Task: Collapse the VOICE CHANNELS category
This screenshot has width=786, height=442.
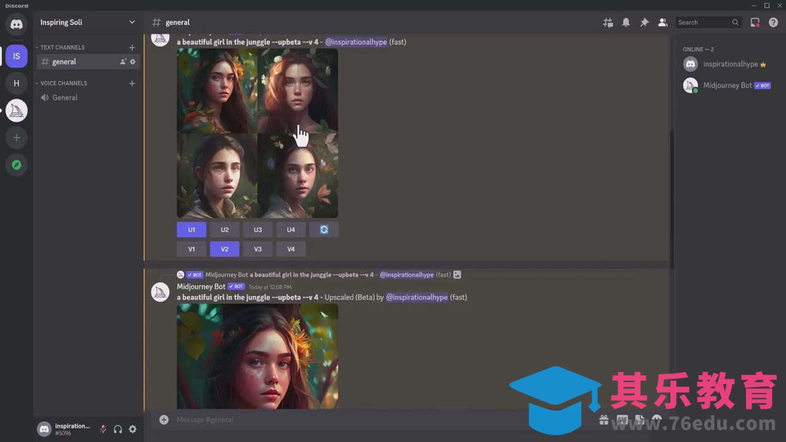Action: pyautogui.click(x=63, y=83)
